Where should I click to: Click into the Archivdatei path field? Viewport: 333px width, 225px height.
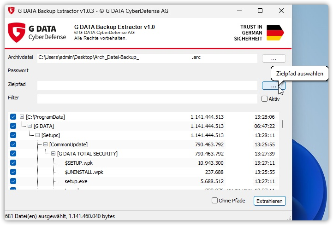pyautogui.click(x=147, y=58)
